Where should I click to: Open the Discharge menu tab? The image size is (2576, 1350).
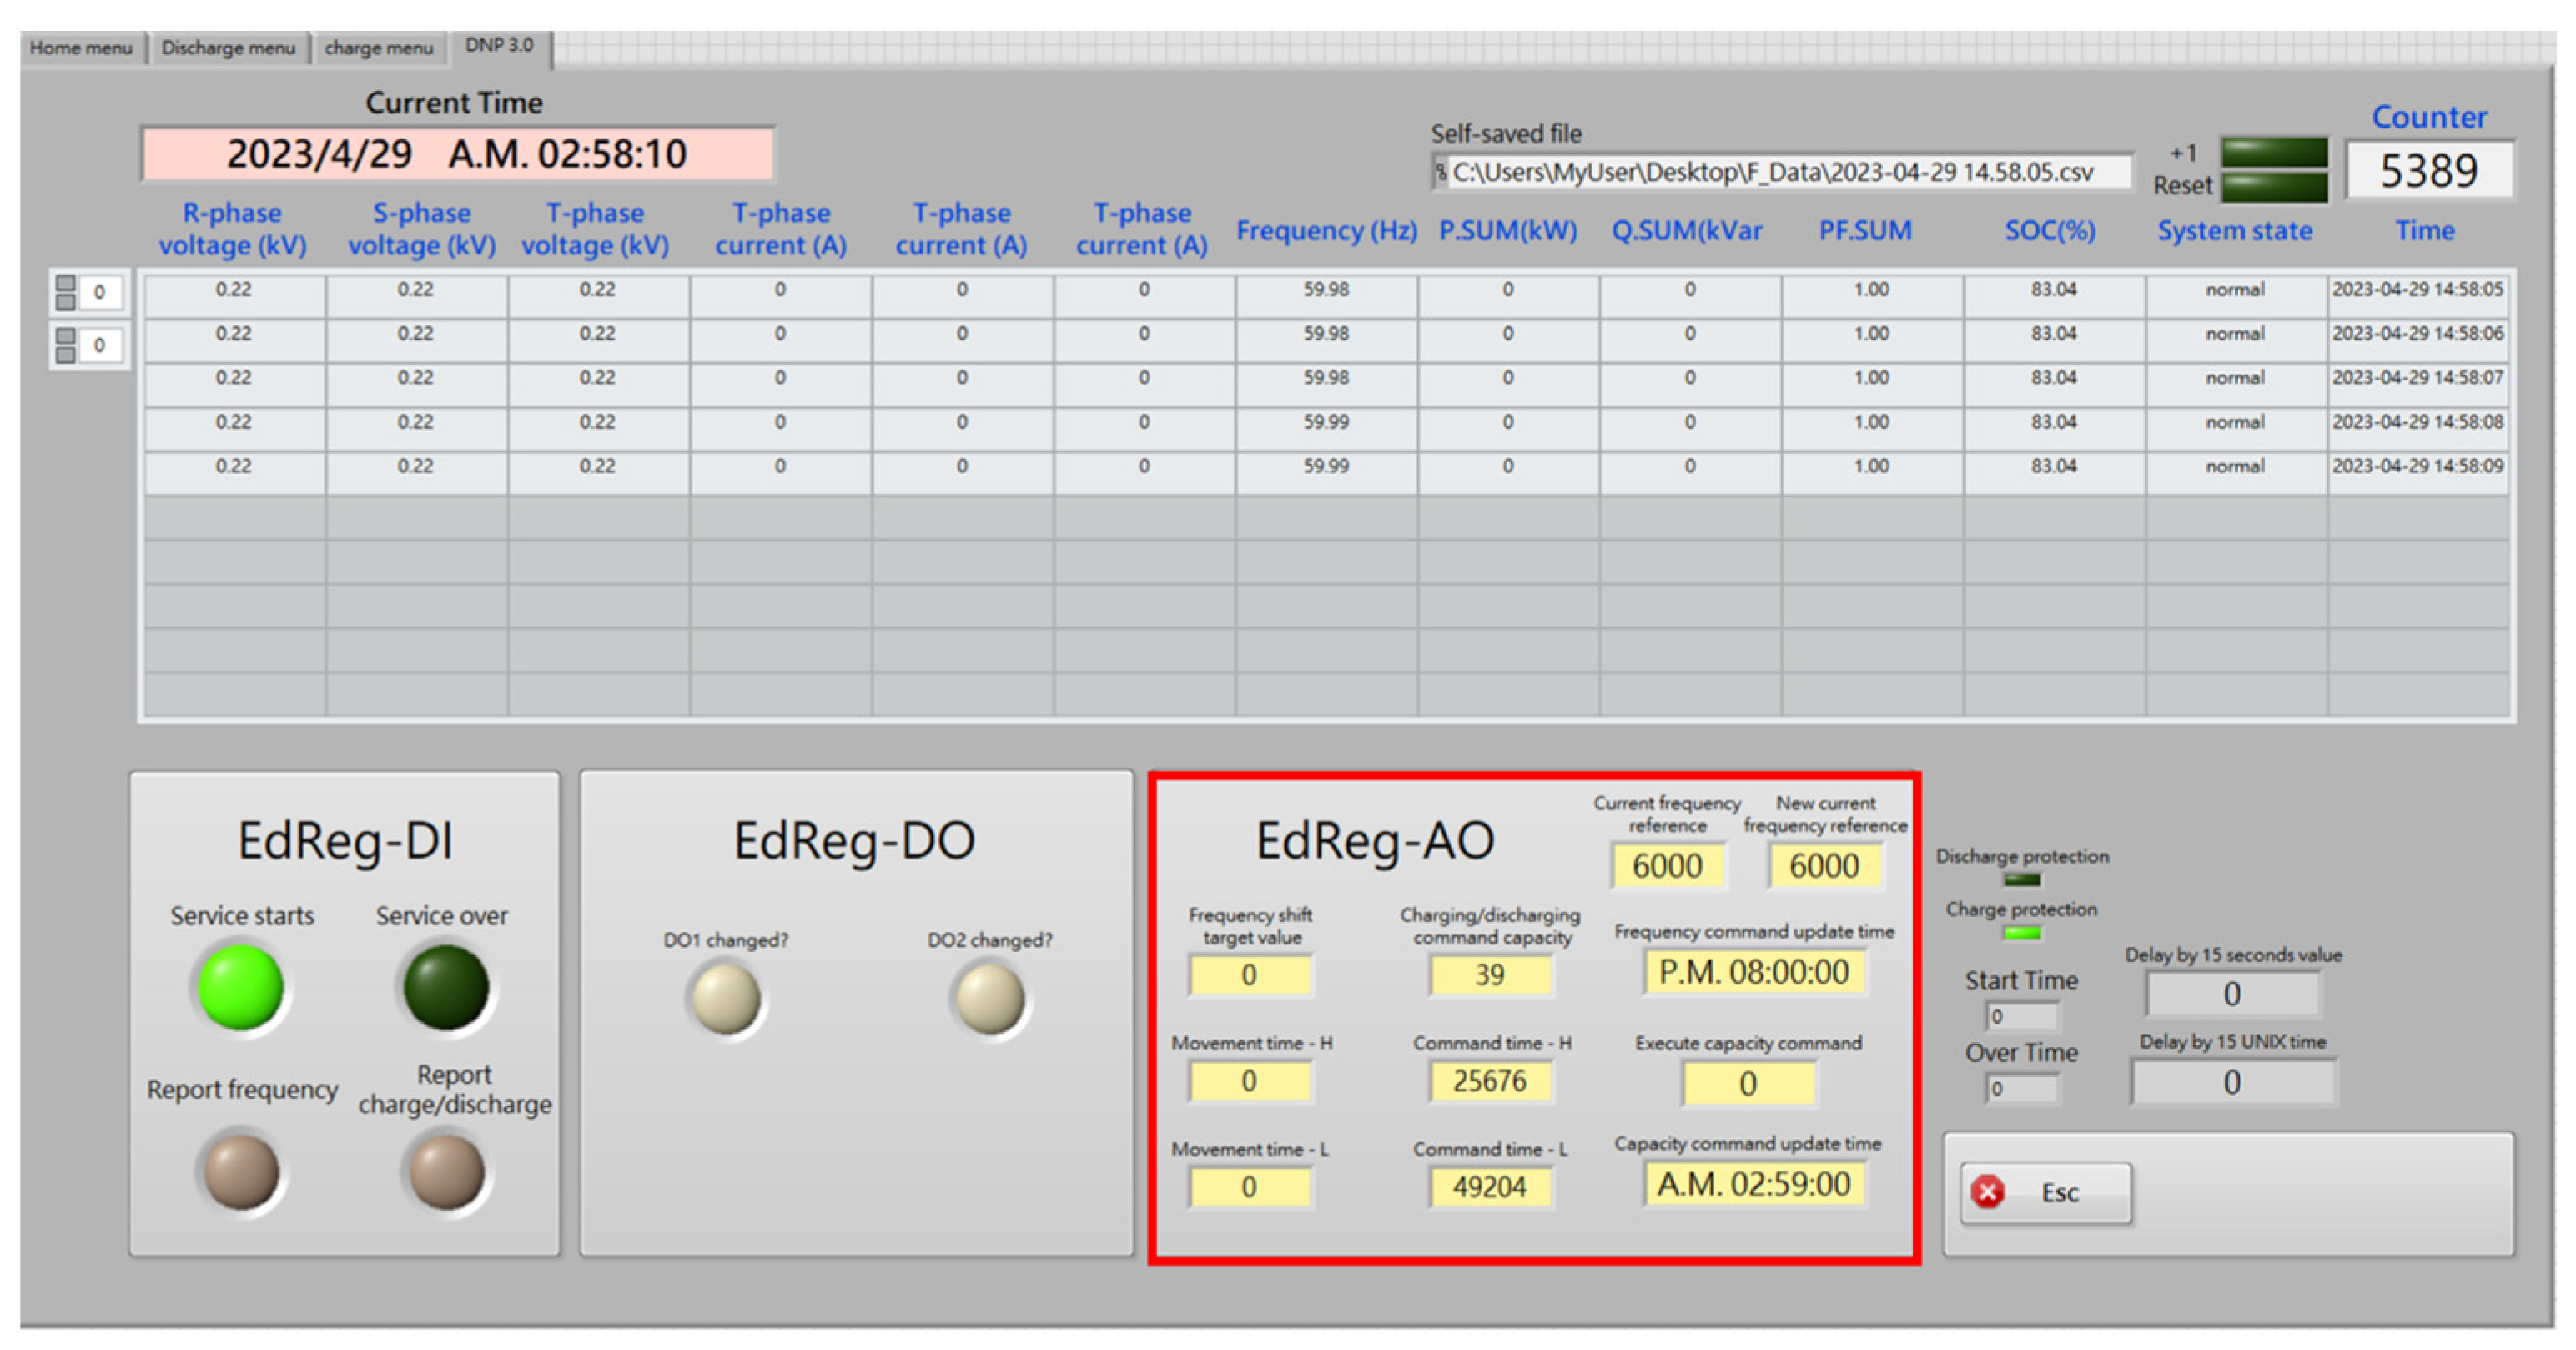(x=228, y=48)
